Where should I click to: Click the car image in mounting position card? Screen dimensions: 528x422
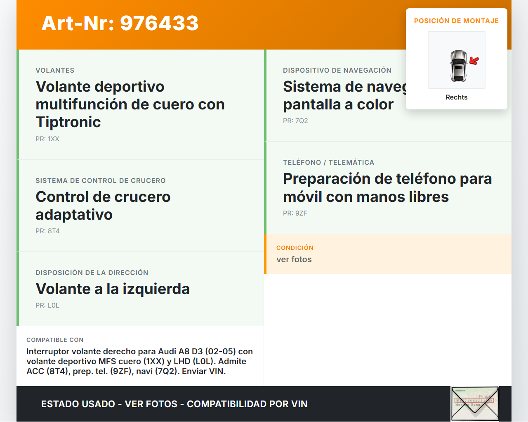click(x=458, y=66)
